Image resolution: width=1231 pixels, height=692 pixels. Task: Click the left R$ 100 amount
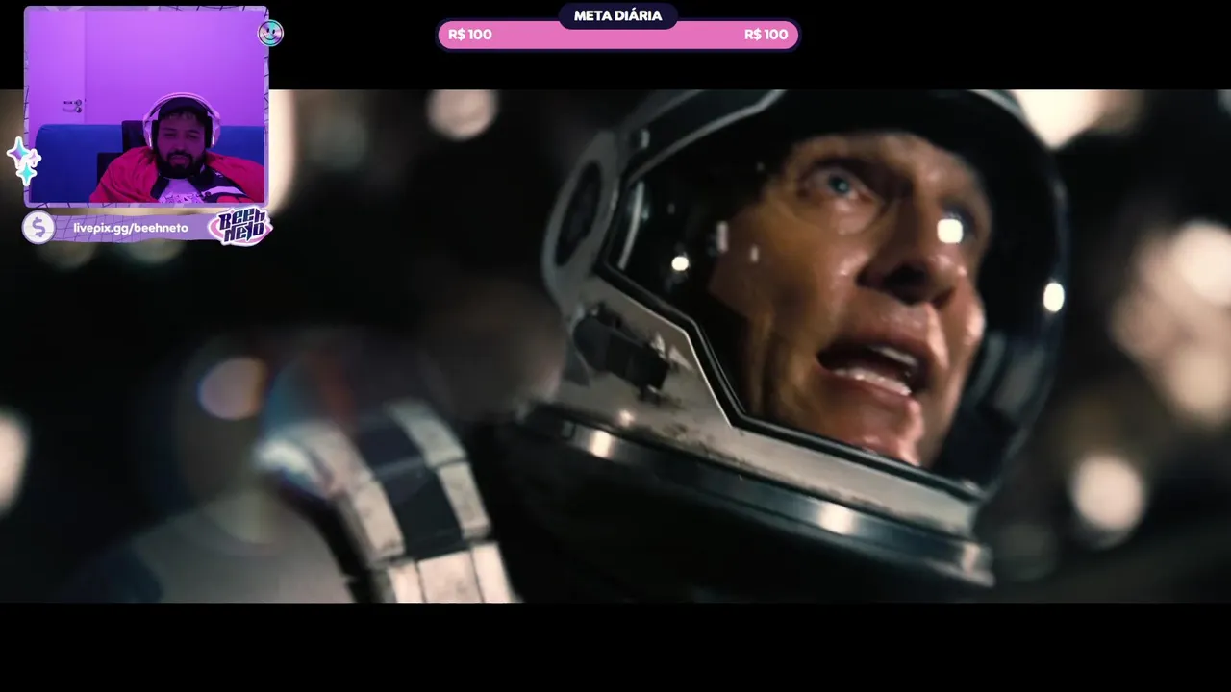(x=470, y=35)
